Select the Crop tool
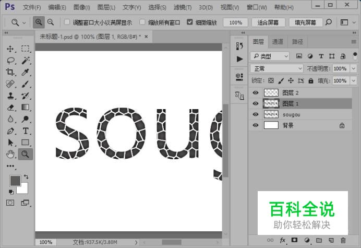This screenshot has width=361, height=248. [10, 72]
